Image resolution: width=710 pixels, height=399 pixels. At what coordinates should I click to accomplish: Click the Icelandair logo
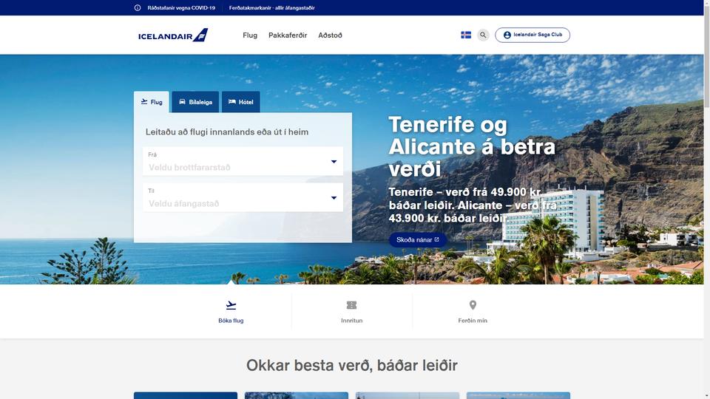click(x=173, y=35)
